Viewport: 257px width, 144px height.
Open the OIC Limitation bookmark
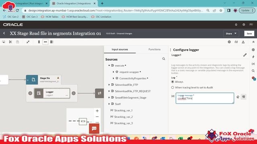101,17
